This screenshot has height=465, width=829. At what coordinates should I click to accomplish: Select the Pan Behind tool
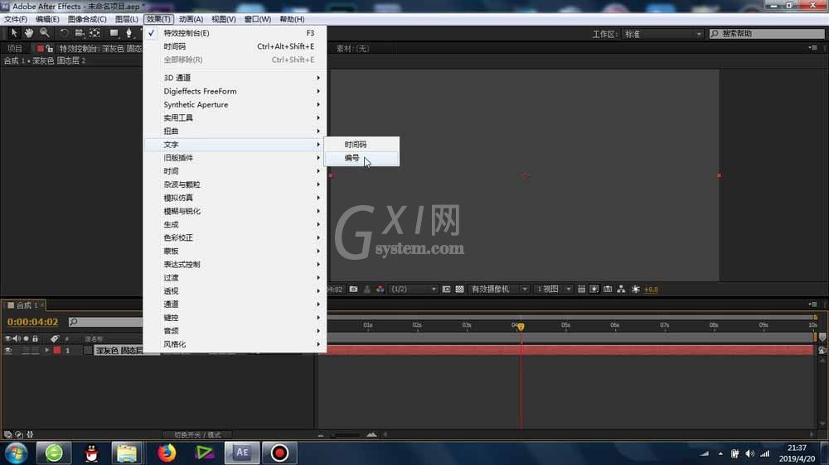coord(95,33)
